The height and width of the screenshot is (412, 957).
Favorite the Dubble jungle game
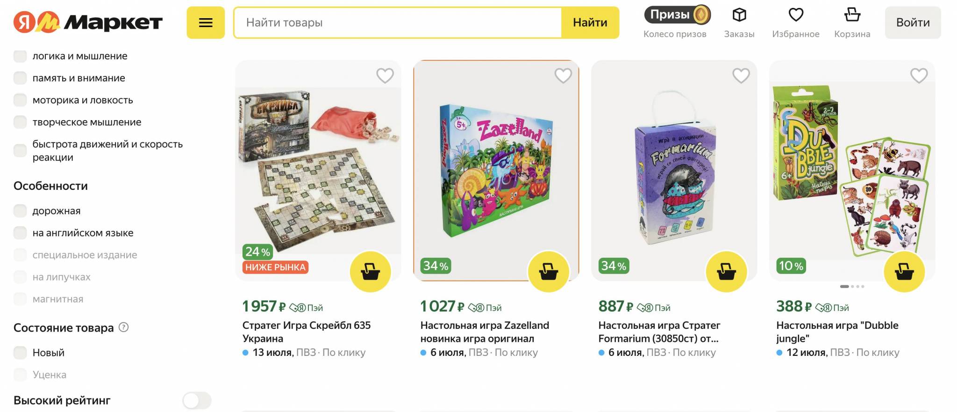(x=919, y=75)
